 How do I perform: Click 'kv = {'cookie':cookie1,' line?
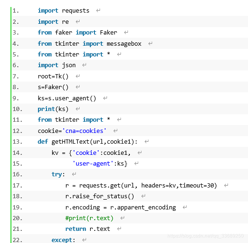(91, 153)
